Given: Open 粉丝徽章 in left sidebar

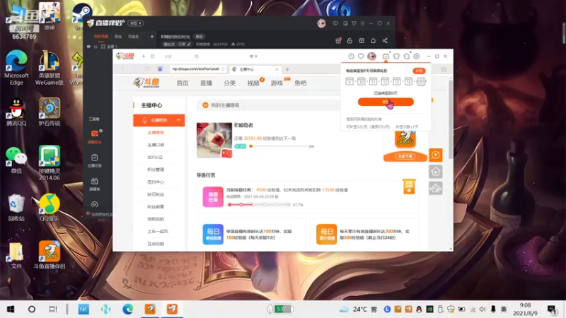Looking at the screenshot, I should pyautogui.click(x=156, y=206).
